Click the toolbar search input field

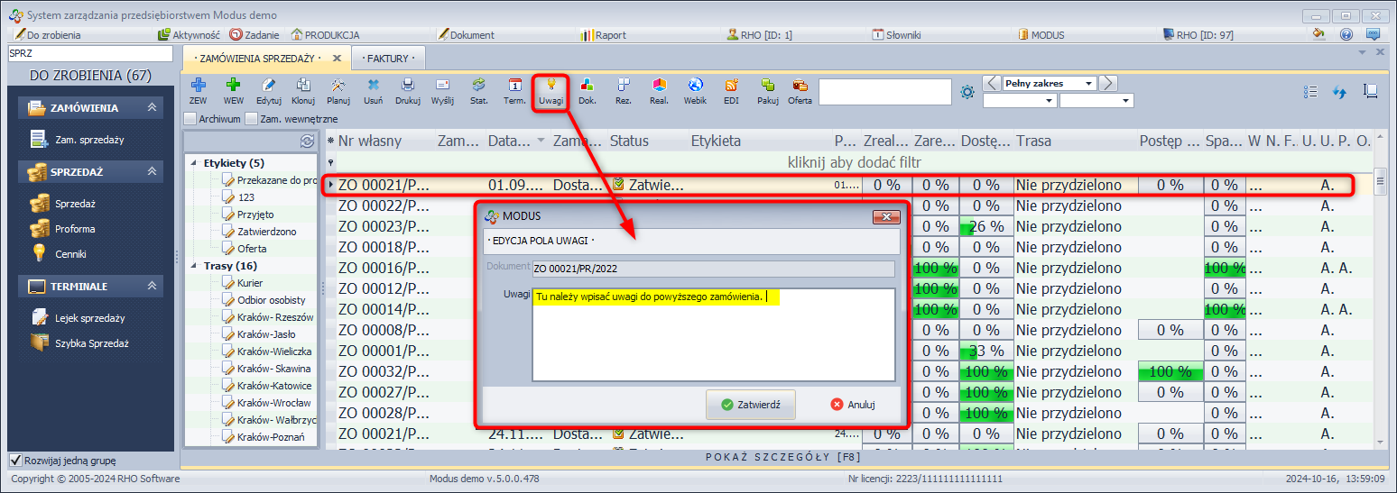(884, 92)
